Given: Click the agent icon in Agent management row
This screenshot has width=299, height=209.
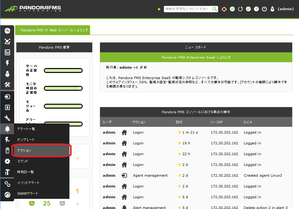Looking at the screenshot, I should coord(124,175).
